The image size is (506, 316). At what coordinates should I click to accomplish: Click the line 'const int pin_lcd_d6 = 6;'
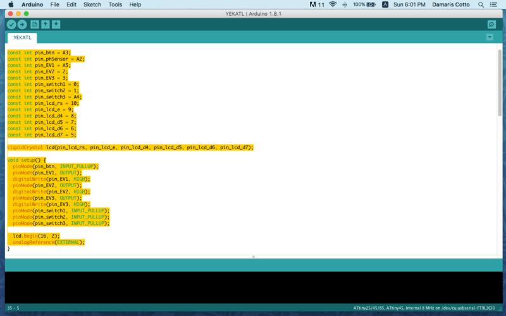(42, 128)
